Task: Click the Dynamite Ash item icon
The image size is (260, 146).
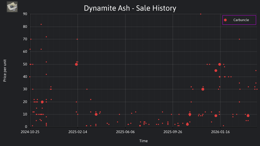Action: [12, 7]
